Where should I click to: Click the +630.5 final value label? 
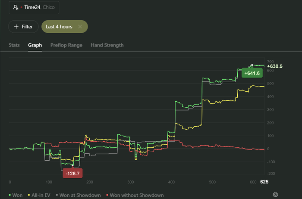[275, 66]
